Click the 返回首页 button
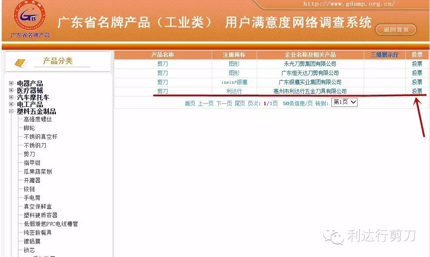Screen dimensions: 430x257 (x=396, y=30)
